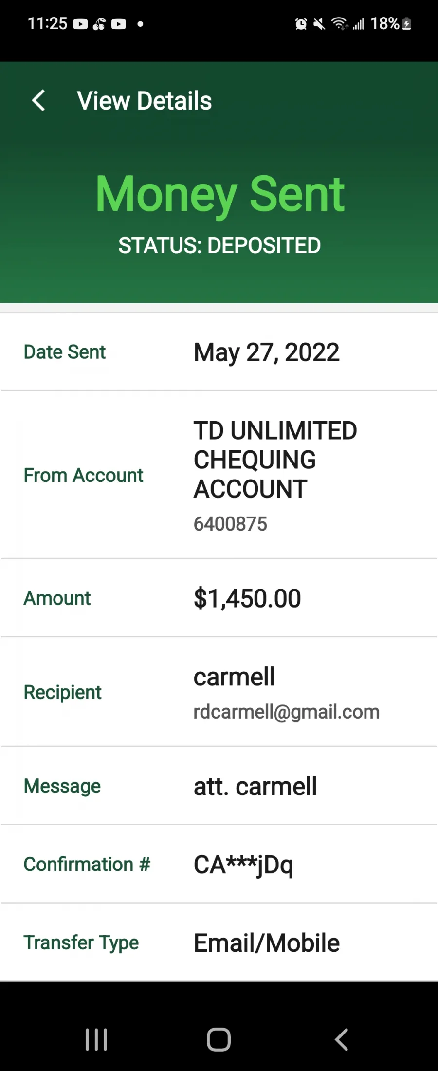
Task: Select the View Details title
Action: pos(145,101)
